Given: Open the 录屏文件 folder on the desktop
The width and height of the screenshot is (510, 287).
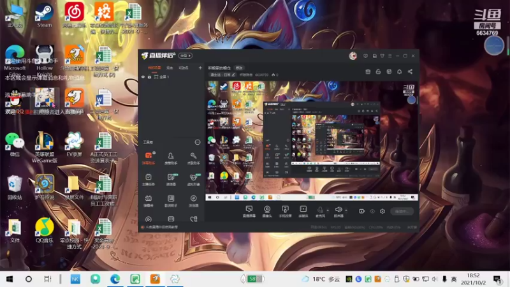Looking at the screenshot, I should click(74, 187).
